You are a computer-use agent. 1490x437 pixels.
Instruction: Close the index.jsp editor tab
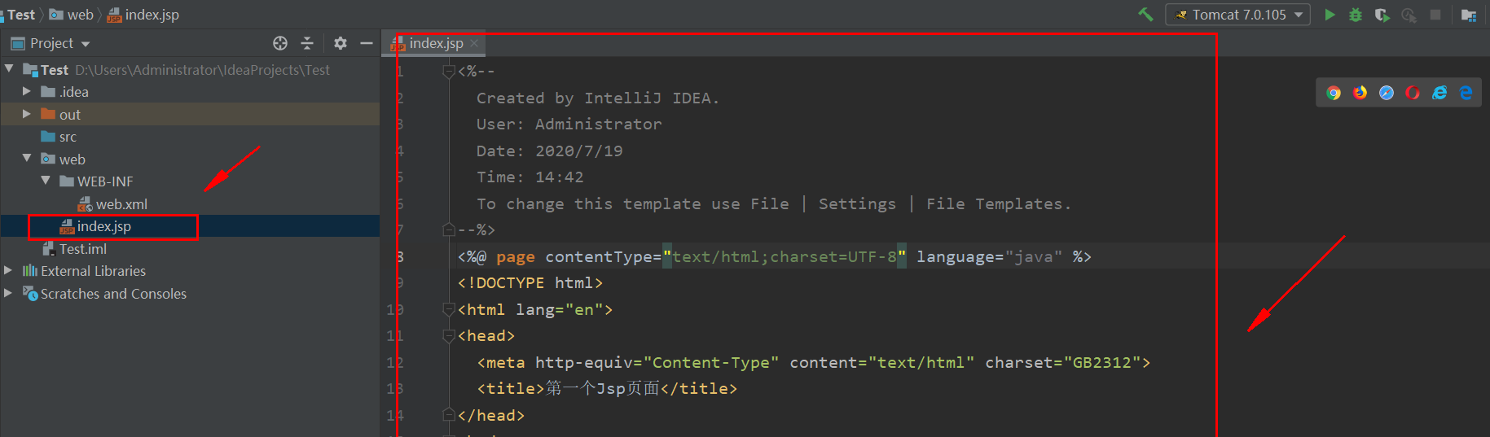pos(474,43)
